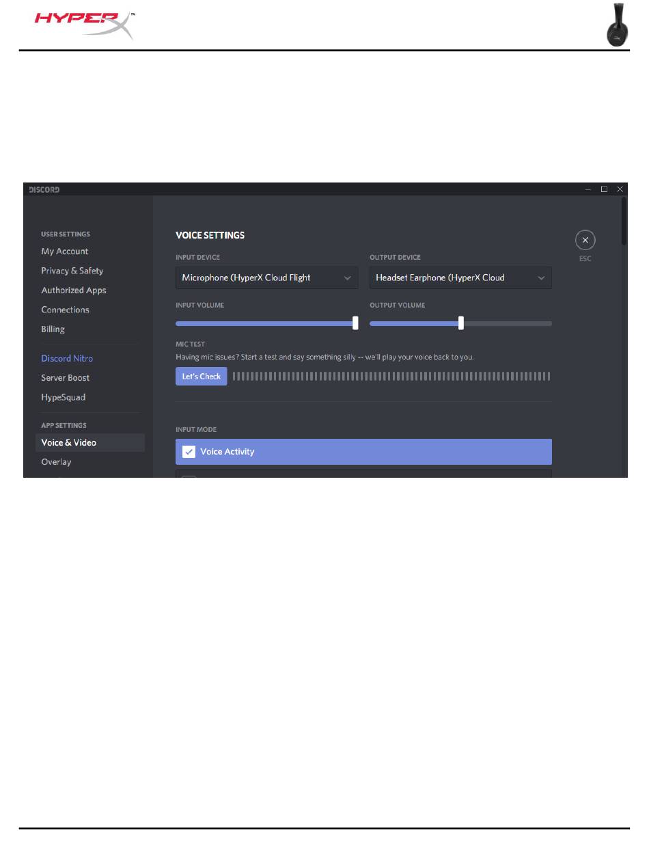Image resolution: width=649 pixels, height=866 pixels.
Task: Click the USER SETTINGS sidebar header
Action: tap(66, 234)
